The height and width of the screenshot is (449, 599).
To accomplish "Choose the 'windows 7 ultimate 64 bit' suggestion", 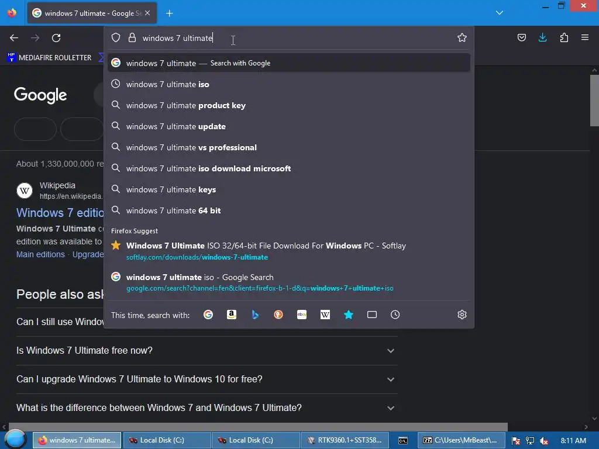I will coord(289,210).
